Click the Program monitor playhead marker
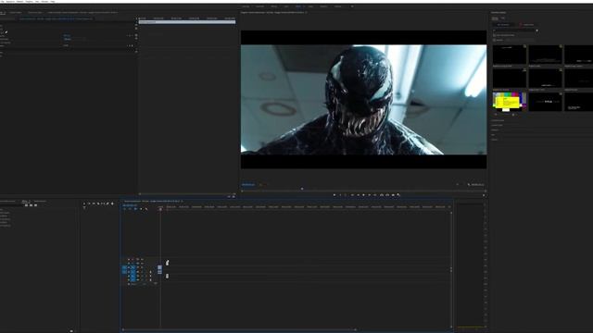This screenshot has width=593, height=333. click(x=302, y=189)
